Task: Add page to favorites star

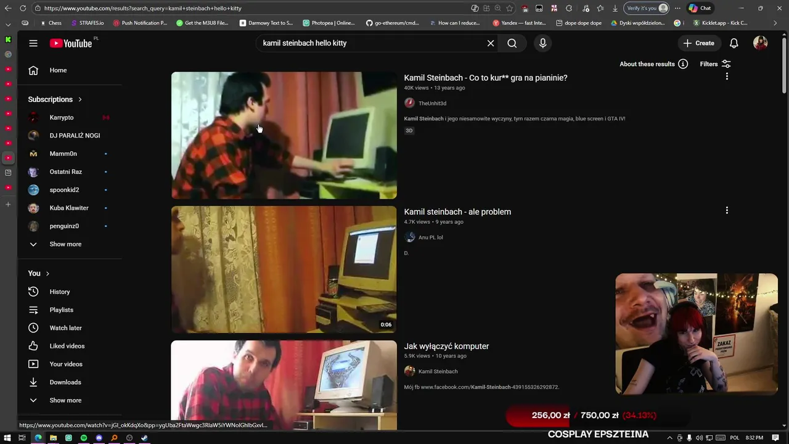Action: (509, 8)
